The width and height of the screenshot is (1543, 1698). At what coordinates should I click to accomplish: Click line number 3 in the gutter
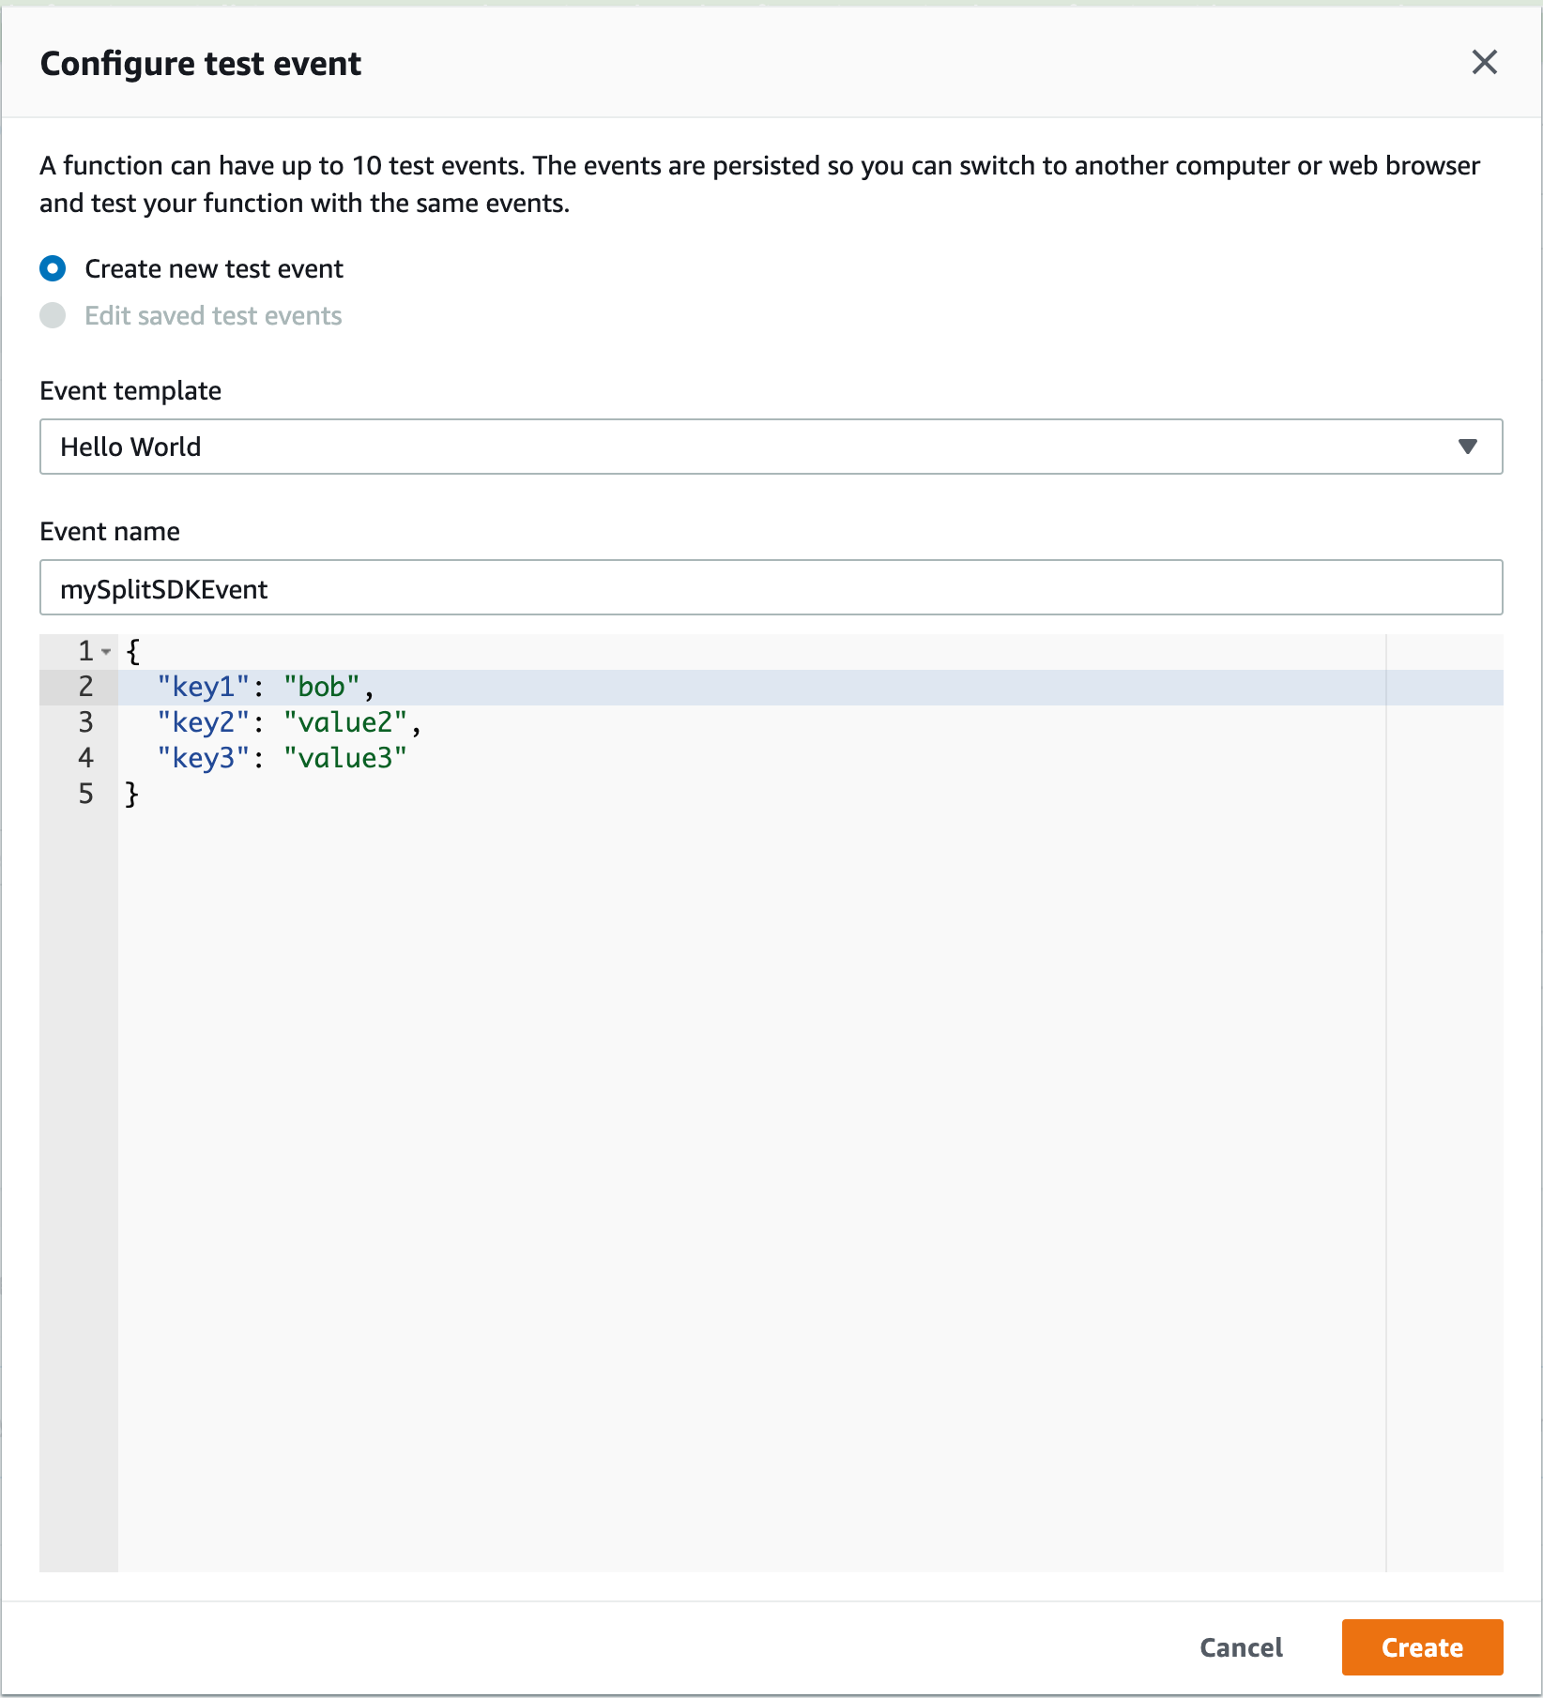pyautogui.click(x=85, y=722)
